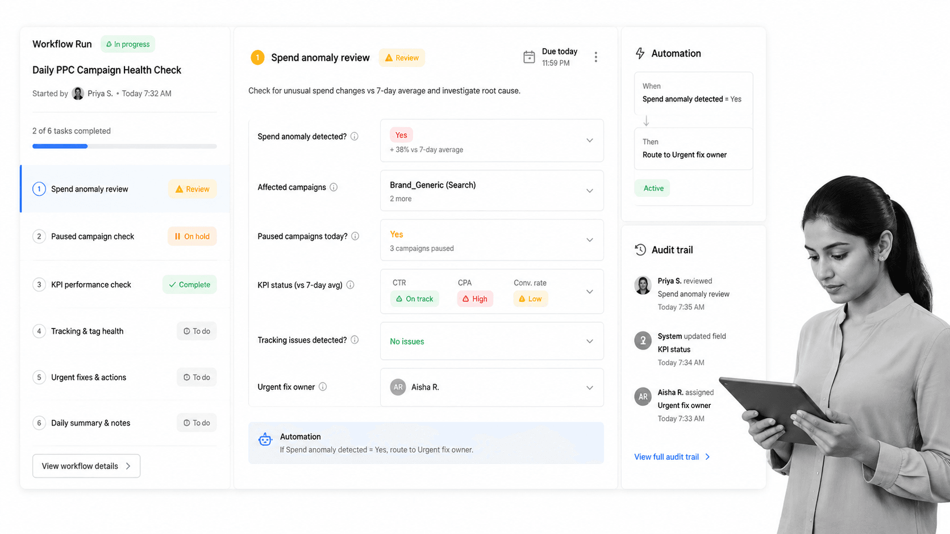Viewport: 950px width, 534px height.
Task: Click the '+ 38% vs 7-day average' text
Action: coord(426,150)
